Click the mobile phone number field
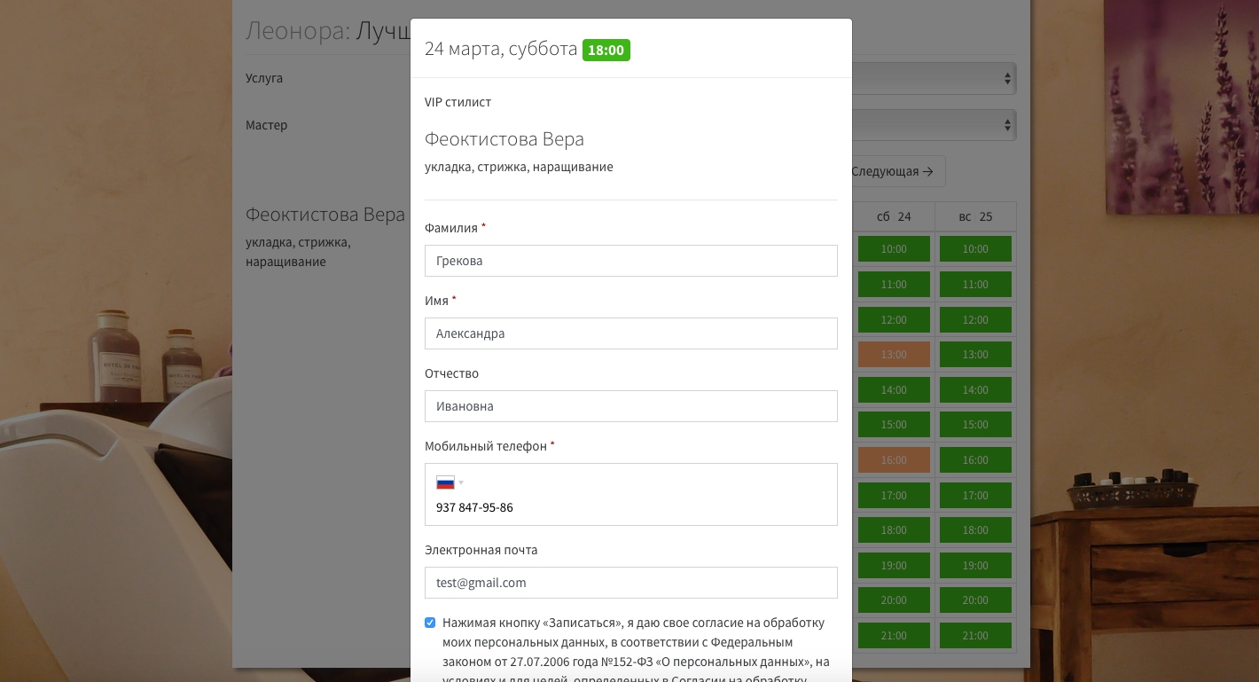 click(630, 508)
